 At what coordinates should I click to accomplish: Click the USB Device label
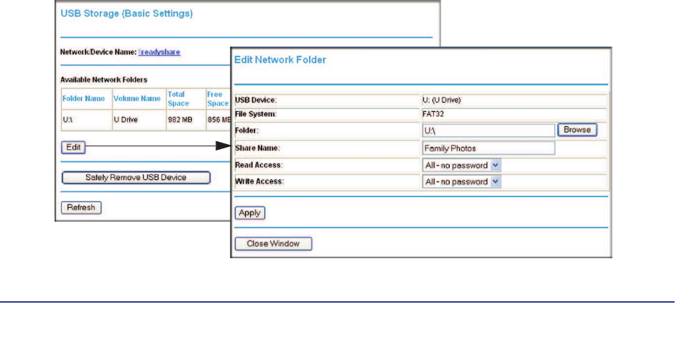(256, 100)
